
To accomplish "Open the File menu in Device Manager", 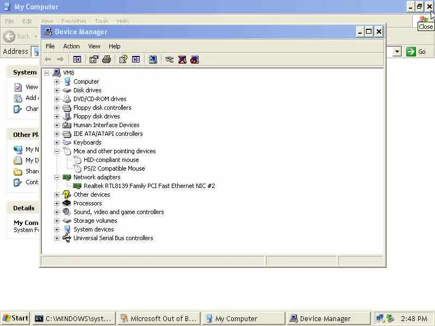I will click(x=50, y=46).
